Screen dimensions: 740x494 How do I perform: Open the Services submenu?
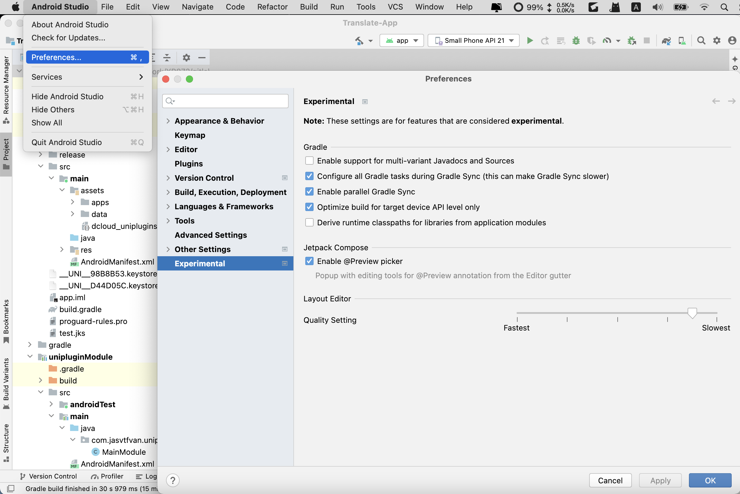click(88, 77)
